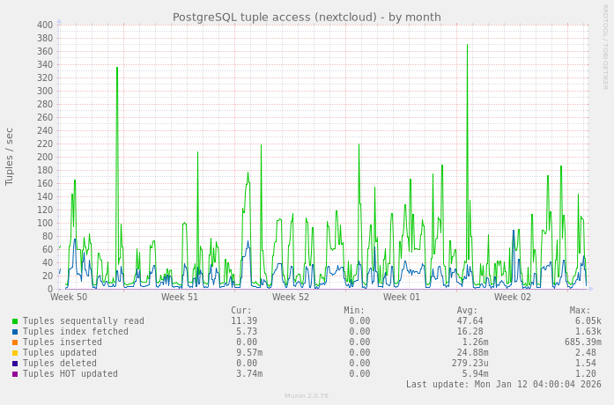Click the green Tuples sequentally read swatch
The width and height of the screenshot is (614, 405).
tap(15, 321)
